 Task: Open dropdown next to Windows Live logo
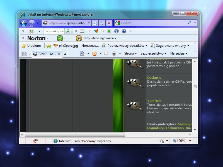click(39, 31)
